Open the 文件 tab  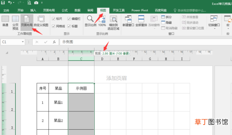pos(6,10)
